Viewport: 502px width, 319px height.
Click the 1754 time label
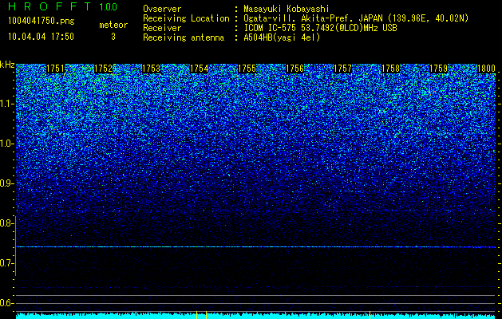pos(200,69)
